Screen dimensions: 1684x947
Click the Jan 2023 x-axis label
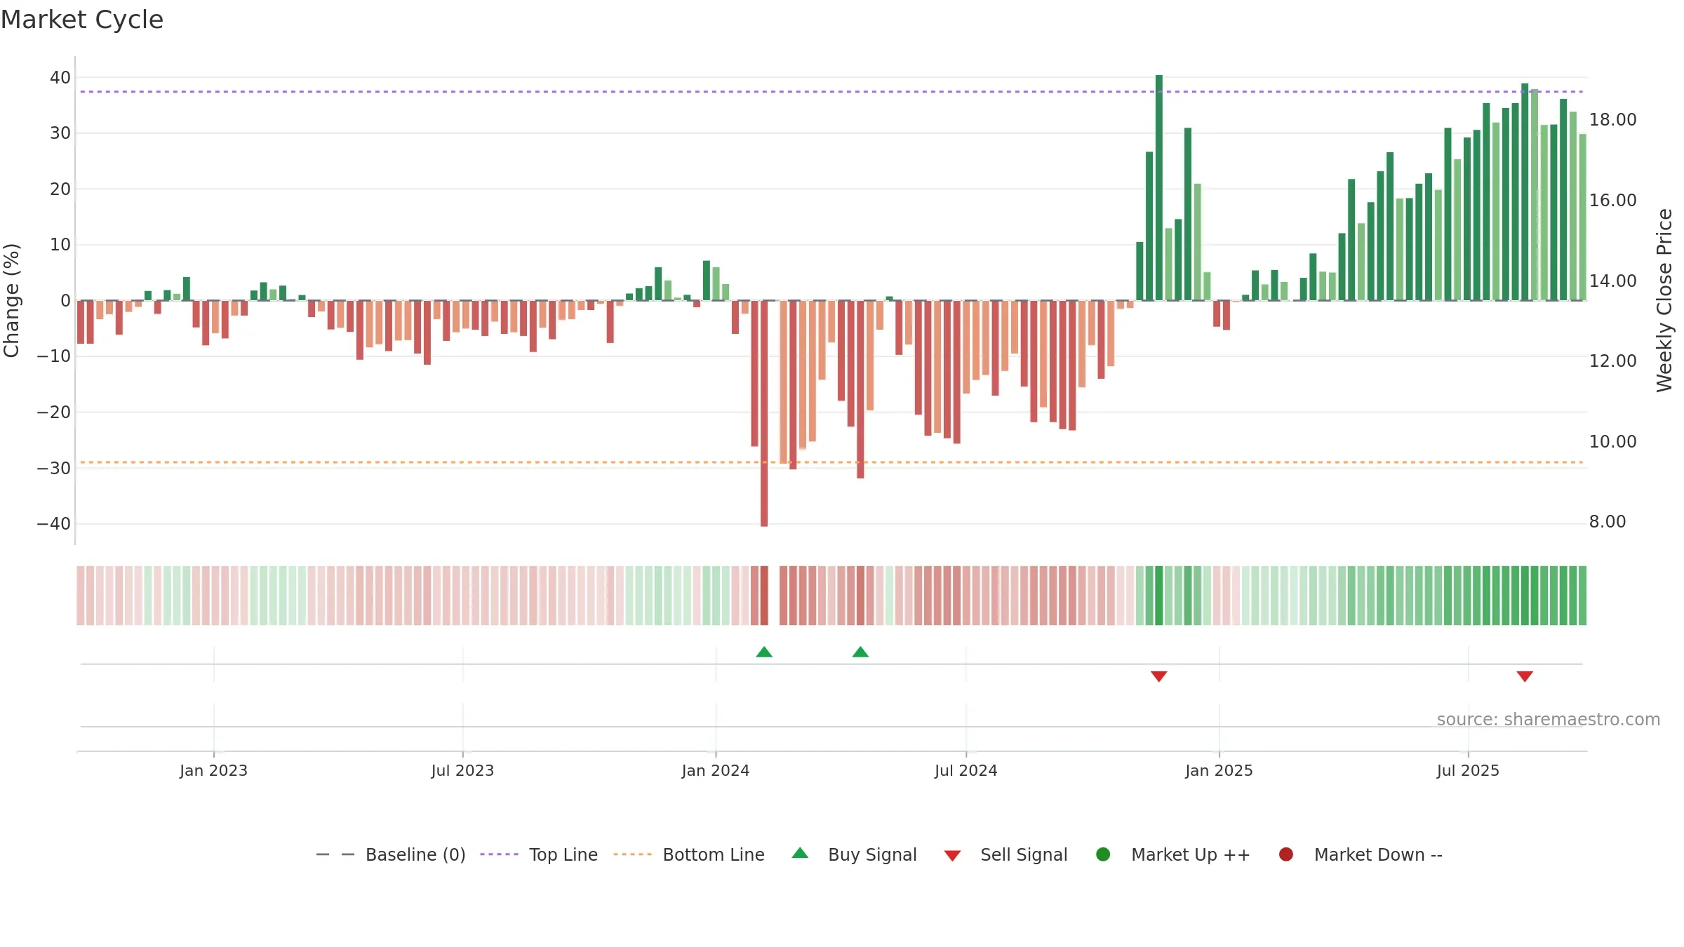click(x=213, y=771)
